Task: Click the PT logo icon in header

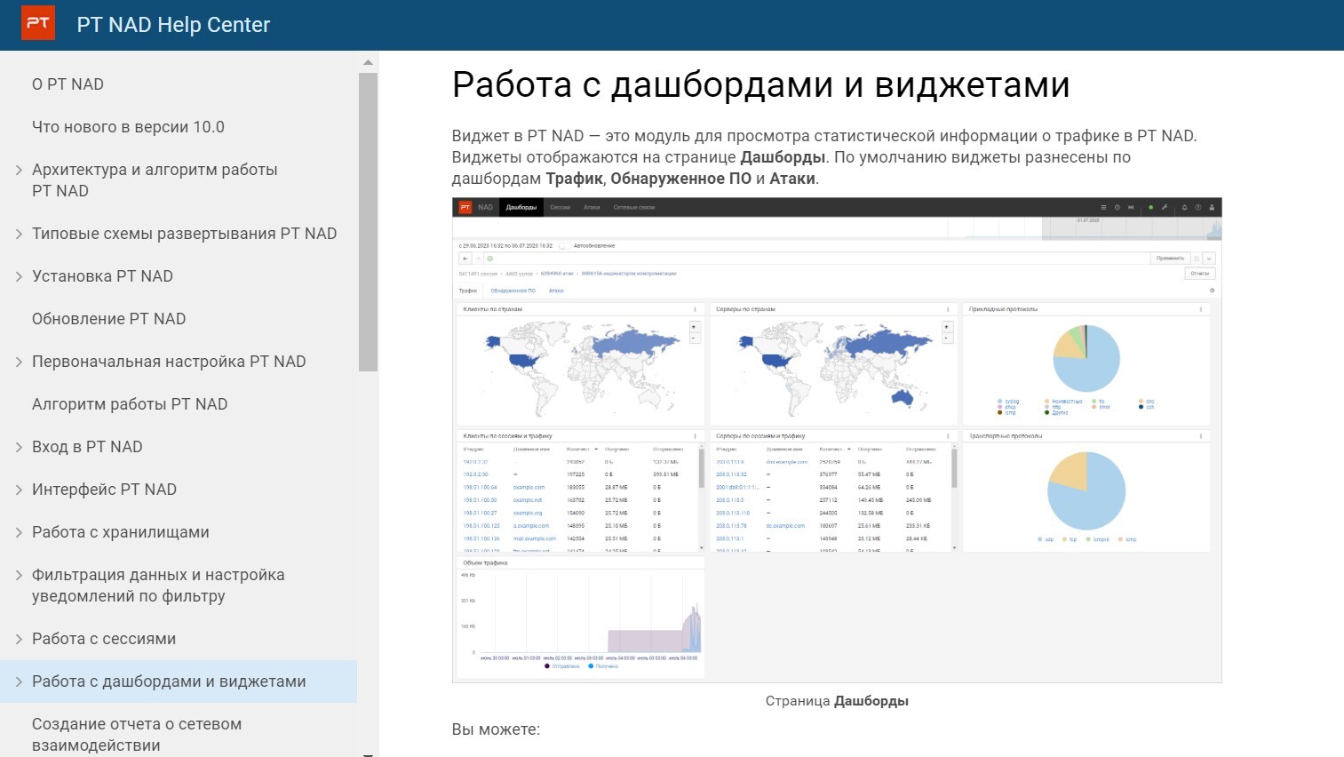Action: (38, 24)
